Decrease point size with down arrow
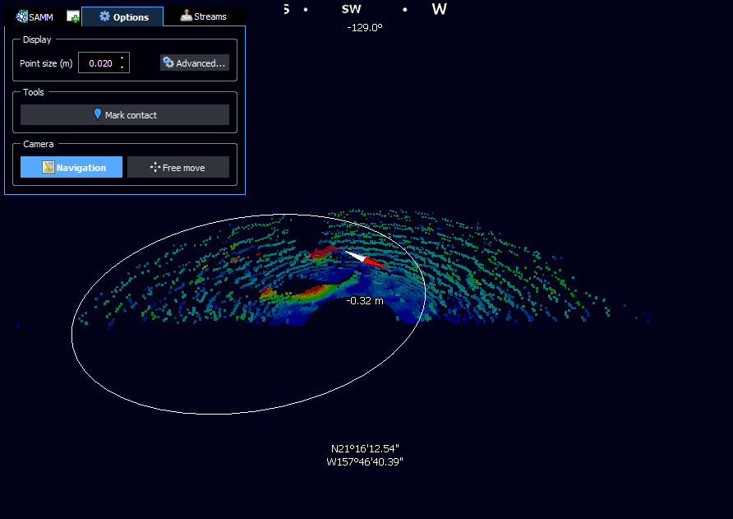 [122, 68]
